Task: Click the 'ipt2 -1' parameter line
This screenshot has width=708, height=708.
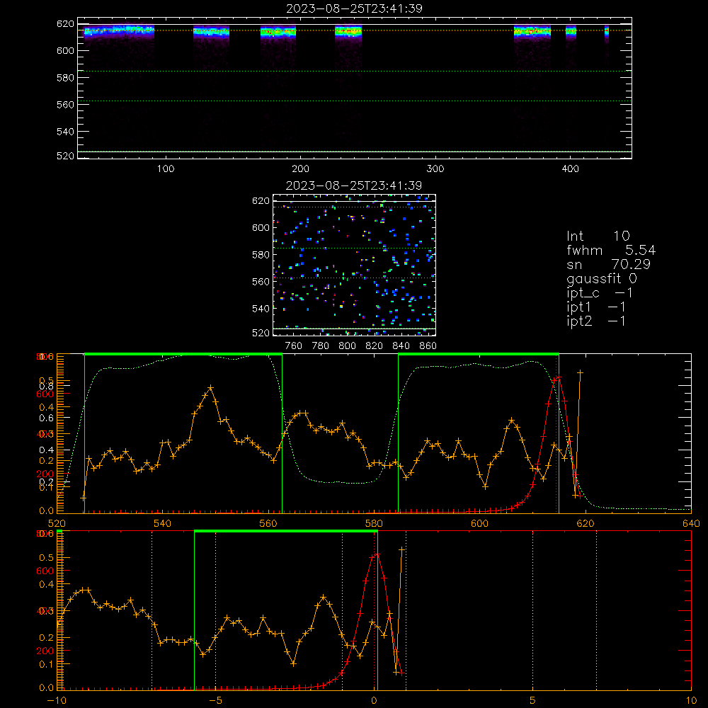Action: click(x=596, y=321)
